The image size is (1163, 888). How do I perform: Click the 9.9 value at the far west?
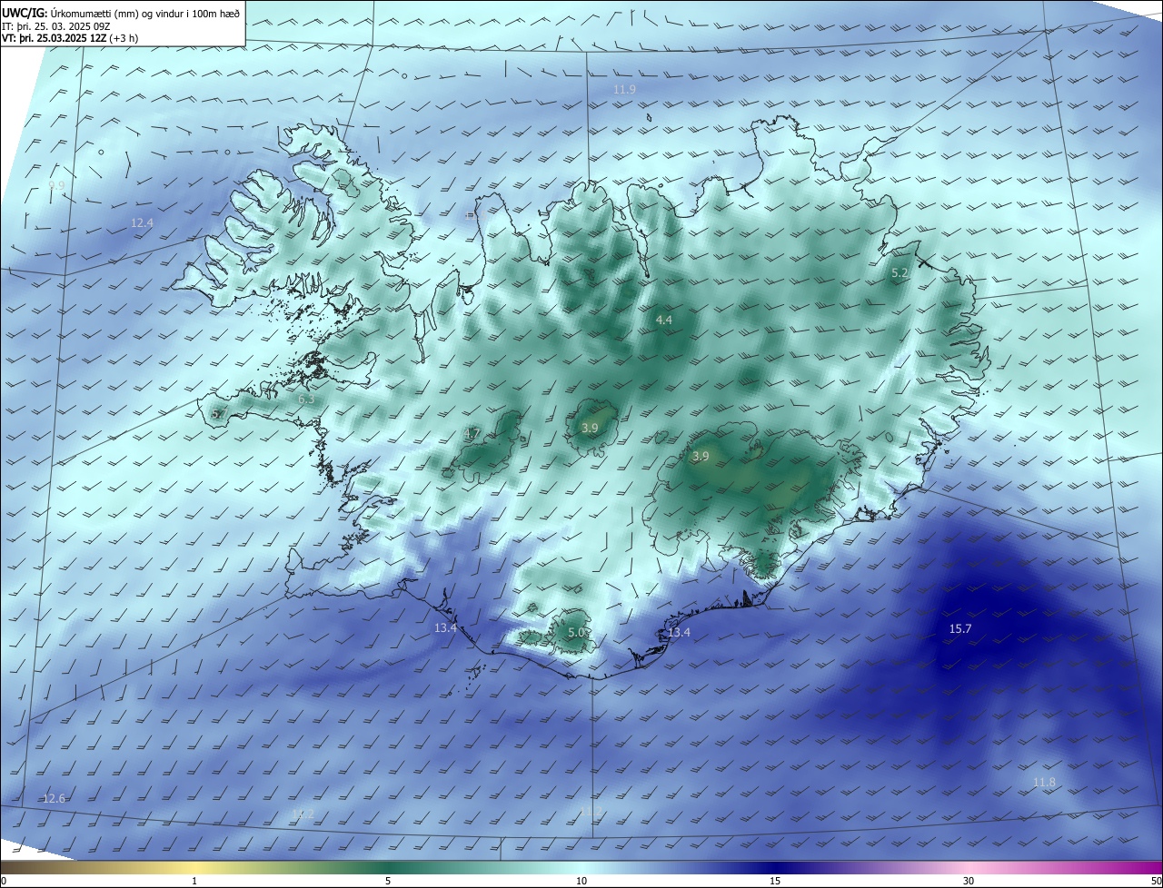click(x=56, y=184)
